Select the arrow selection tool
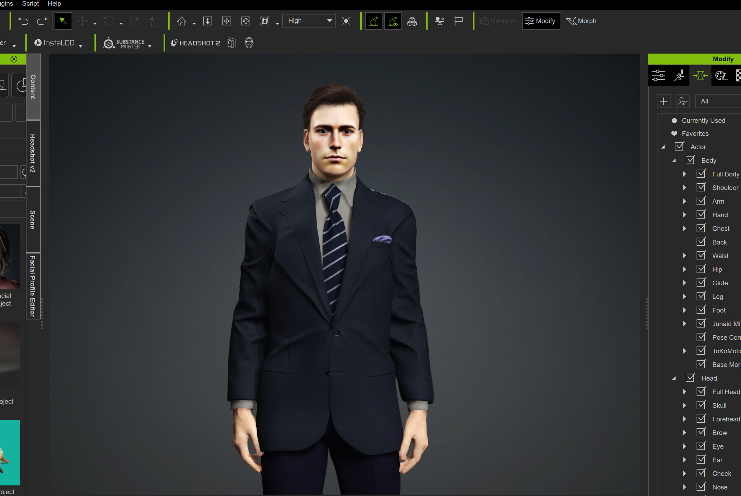The width and height of the screenshot is (741, 496). tap(63, 21)
